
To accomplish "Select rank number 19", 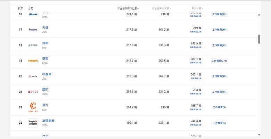I will pyautogui.click(x=20, y=61).
